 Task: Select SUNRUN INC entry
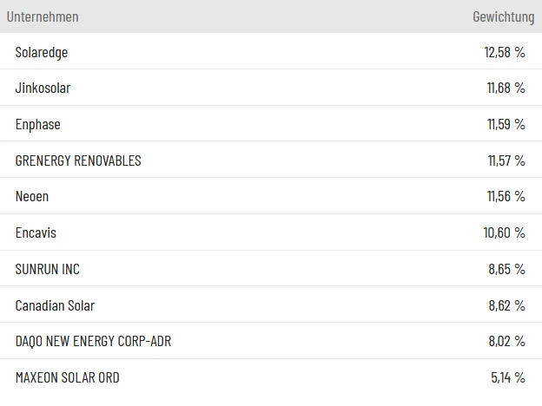[x=48, y=269]
